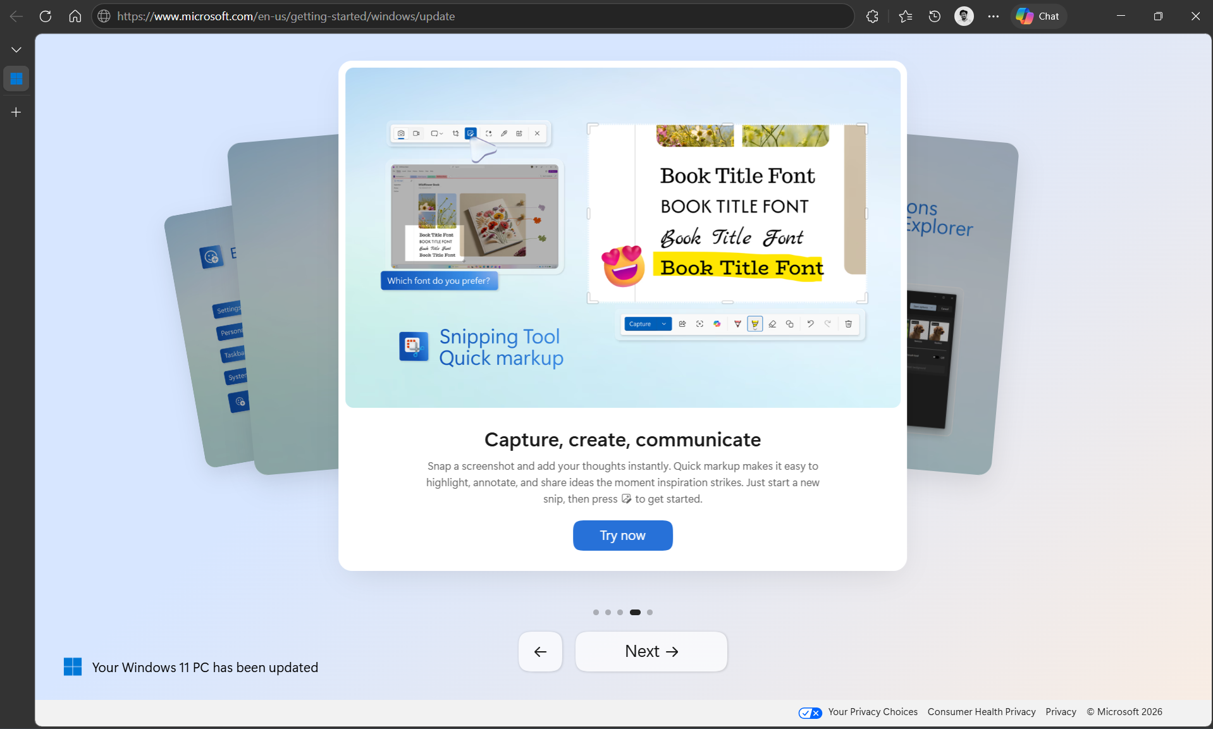The height and width of the screenshot is (729, 1213).
Task: Open Copilot from the Capture toolbar
Action: click(717, 324)
